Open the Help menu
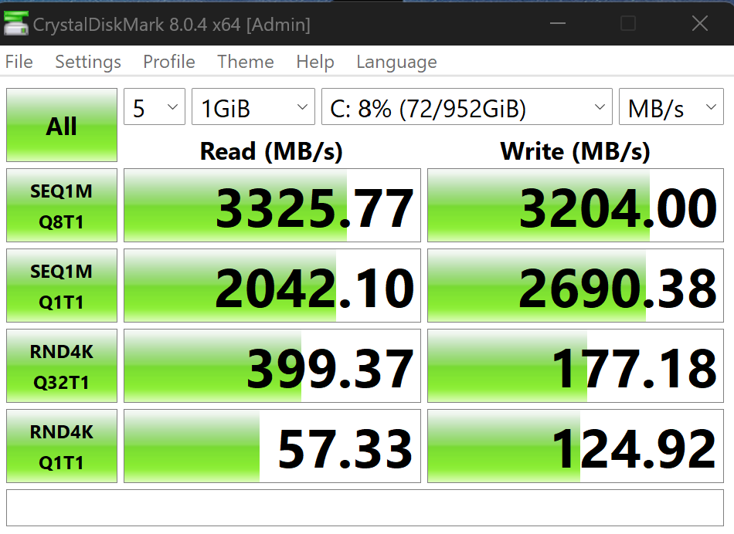Screen dimensions: 734x534 [315, 62]
